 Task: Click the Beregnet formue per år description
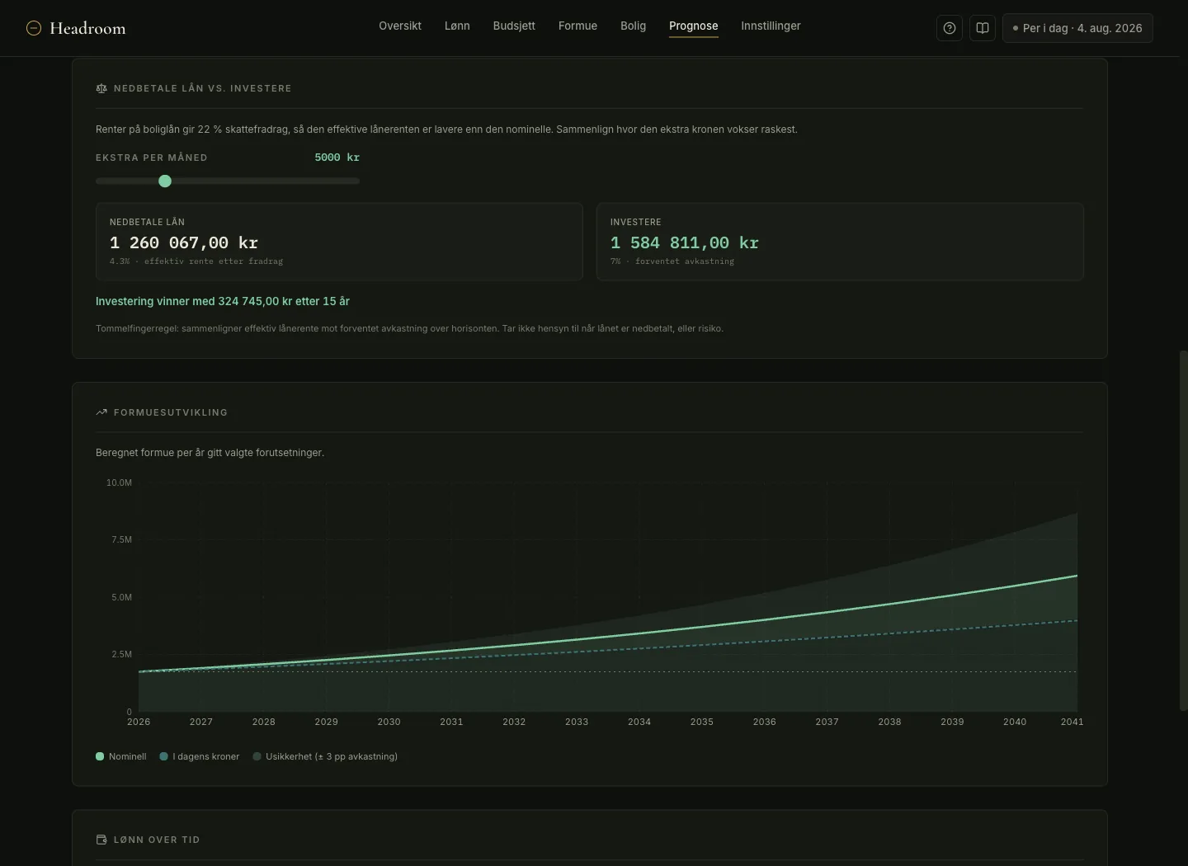click(x=210, y=453)
